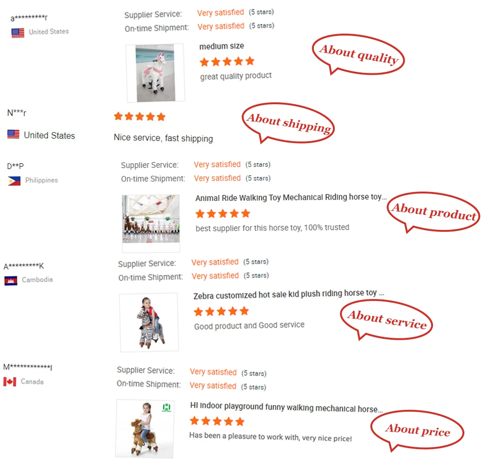This screenshot has width=491, height=464.
Task: Open the brown horse with girl thumbnail
Action: (145, 428)
